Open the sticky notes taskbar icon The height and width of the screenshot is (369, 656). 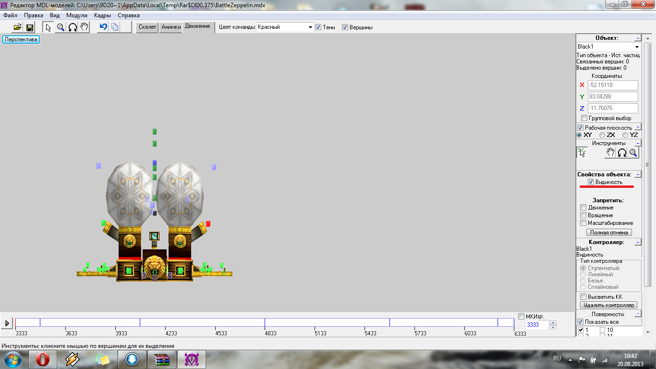pyautogui.click(x=102, y=359)
